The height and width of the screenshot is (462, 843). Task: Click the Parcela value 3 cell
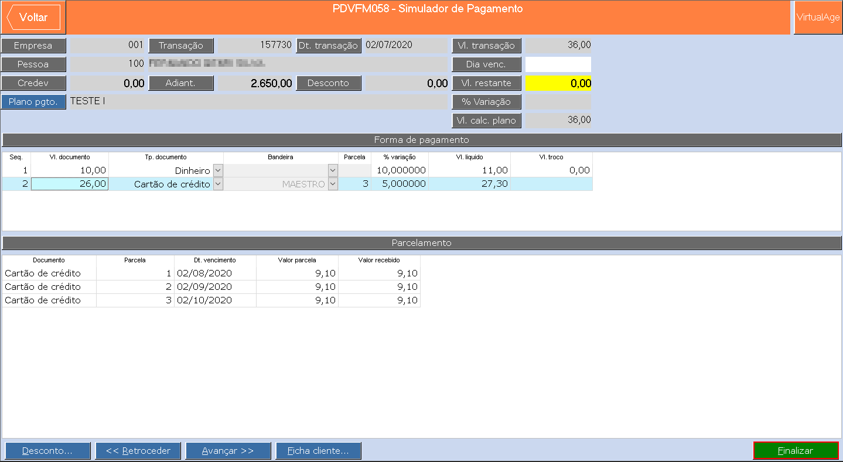[355, 184]
